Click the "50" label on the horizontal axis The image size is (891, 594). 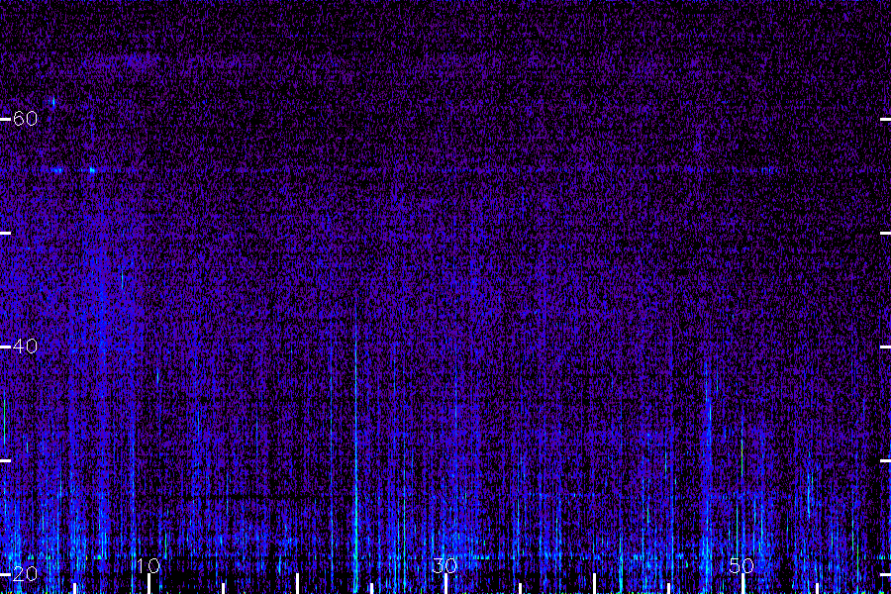[x=742, y=565]
